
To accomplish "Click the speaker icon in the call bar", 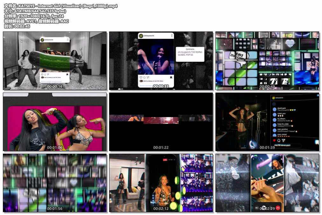I will [257, 208].
